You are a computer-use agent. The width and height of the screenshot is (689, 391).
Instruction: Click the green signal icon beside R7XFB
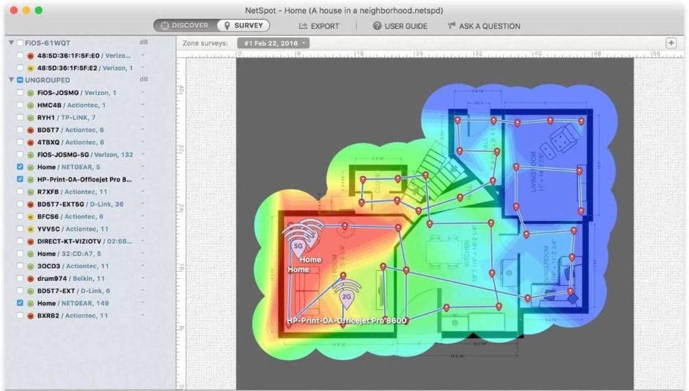tap(30, 191)
